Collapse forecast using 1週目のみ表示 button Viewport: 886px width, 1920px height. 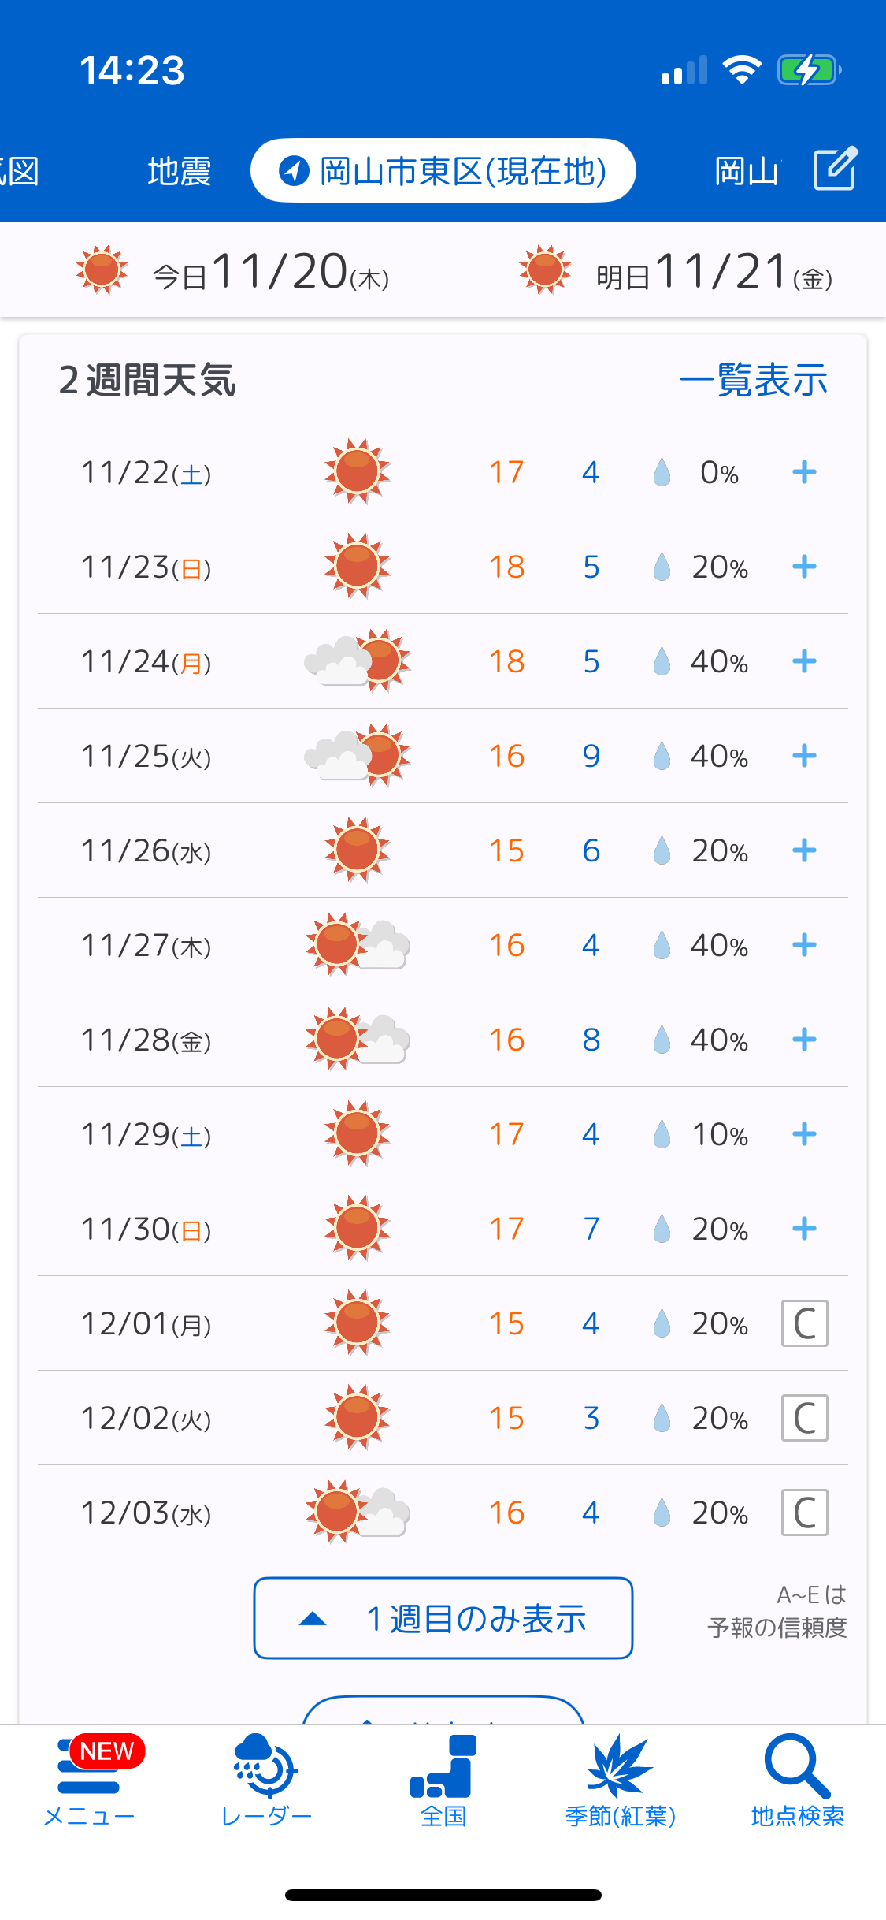(443, 1618)
